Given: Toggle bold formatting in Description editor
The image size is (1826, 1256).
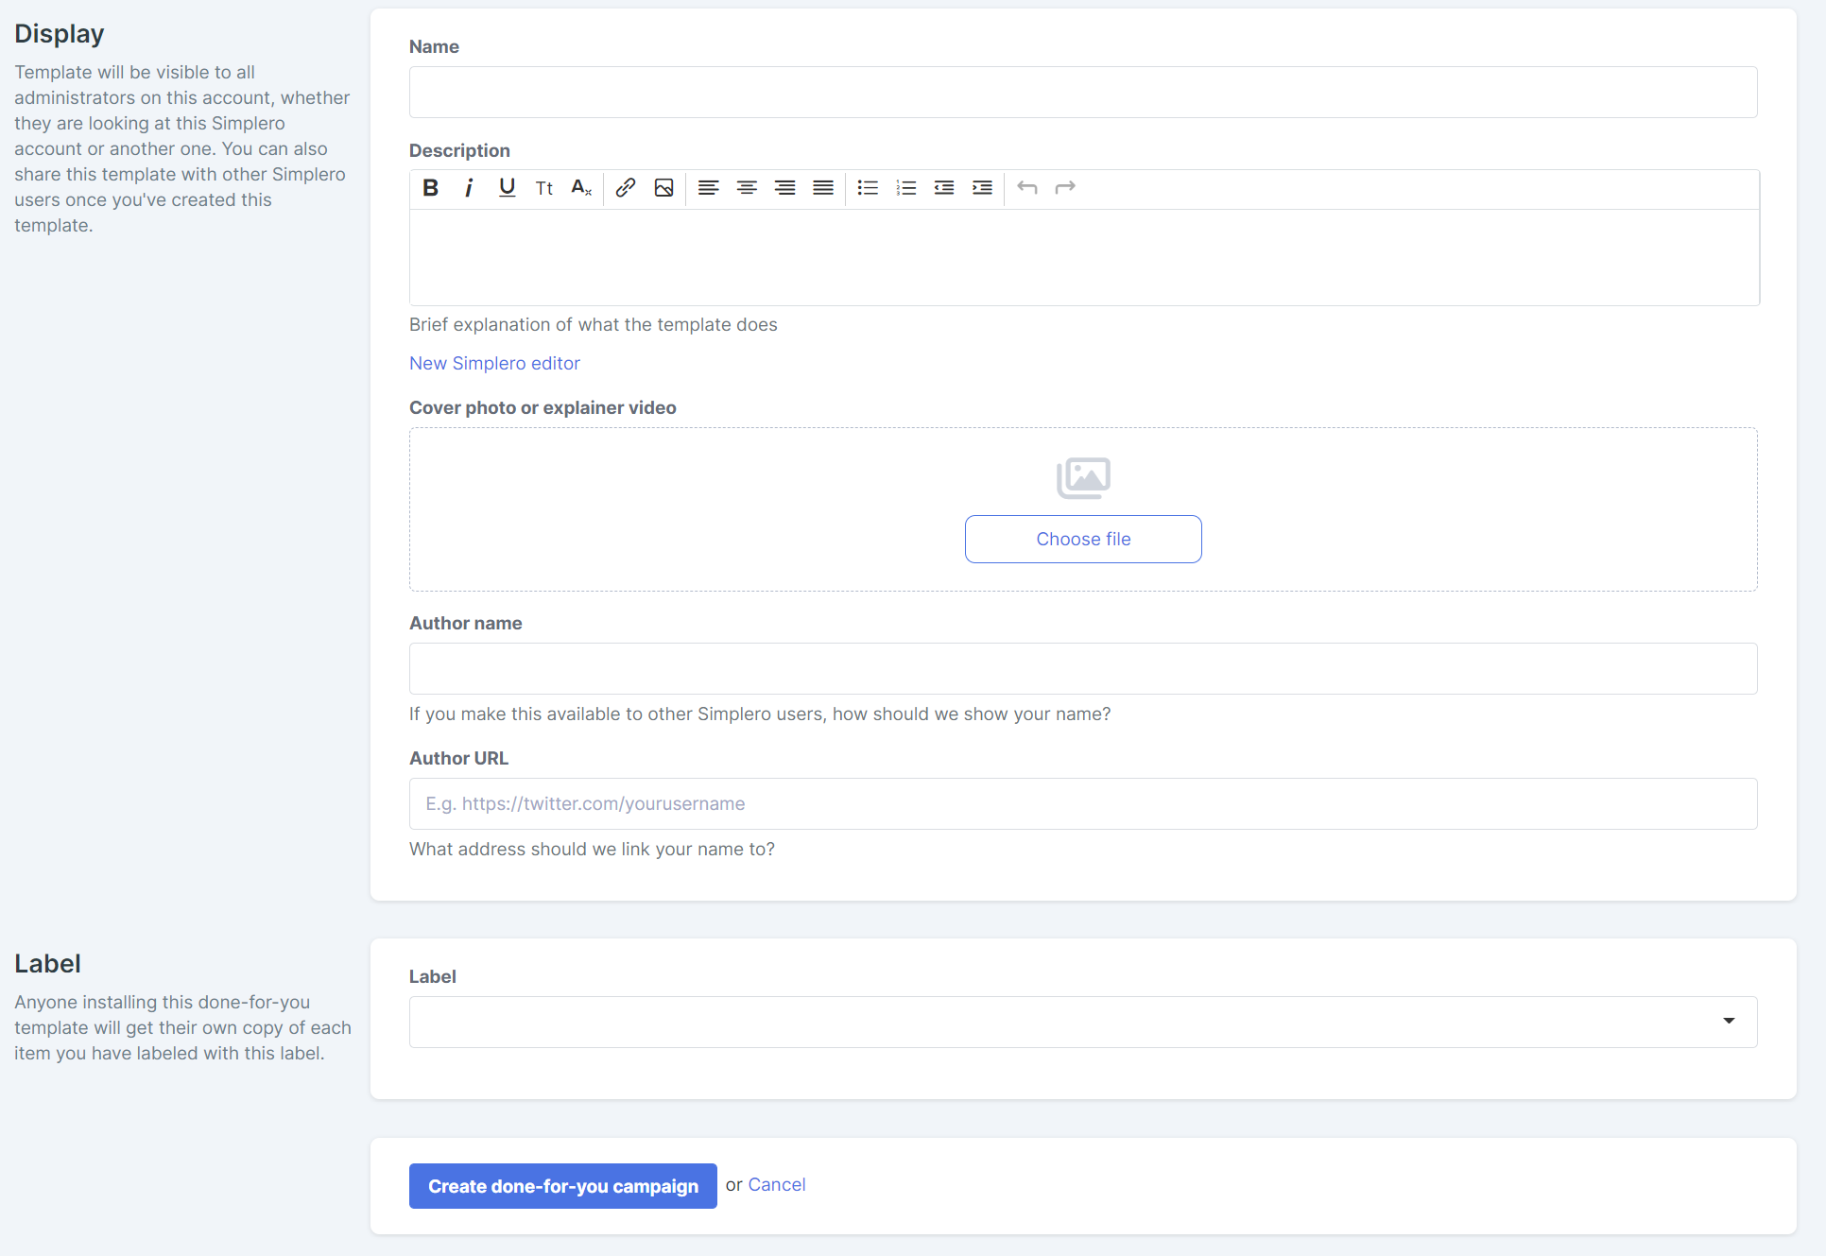Looking at the screenshot, I should point(430,188).
